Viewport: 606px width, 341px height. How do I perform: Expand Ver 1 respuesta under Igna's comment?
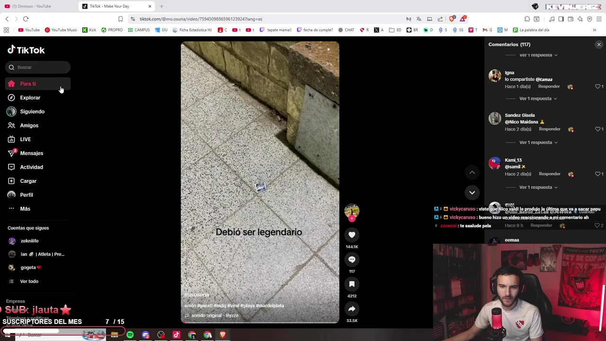coord(538,99)
